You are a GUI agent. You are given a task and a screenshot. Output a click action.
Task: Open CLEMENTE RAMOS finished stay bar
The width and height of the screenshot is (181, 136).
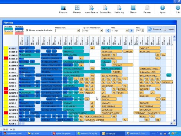[x=49, y=75]
